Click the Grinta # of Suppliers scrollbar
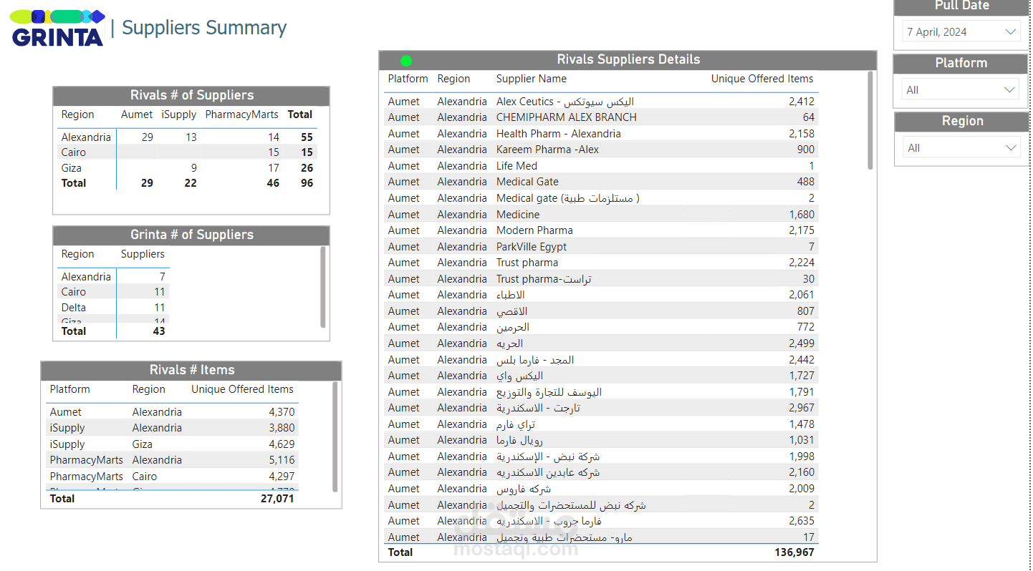Screen dimensions: 1033x571 [x=323, y=286]
